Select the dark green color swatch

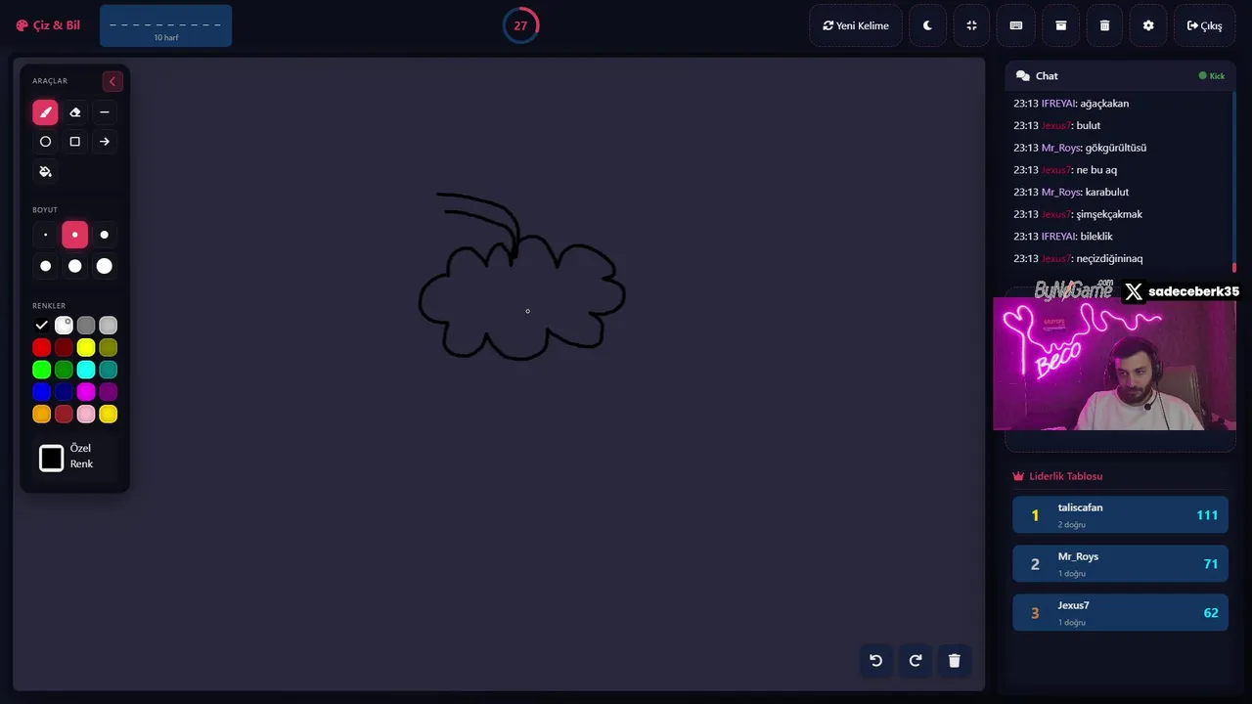point(64,370)
